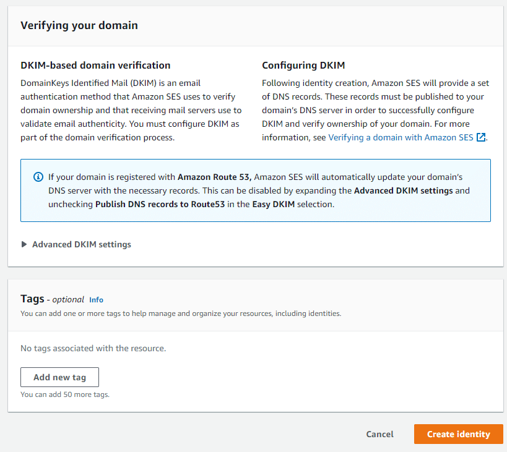Click the Verifying your domain header area
Image resolution: width=507 pixels, height=452 pixels.
point(79,25)
